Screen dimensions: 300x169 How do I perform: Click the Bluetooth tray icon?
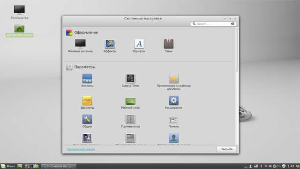[261, 166]
